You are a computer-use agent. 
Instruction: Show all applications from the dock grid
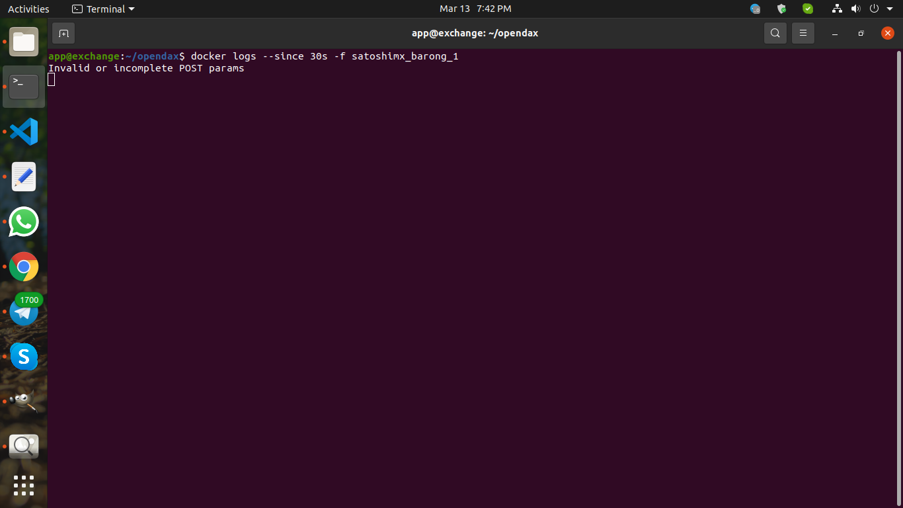[x=24, y=486]
